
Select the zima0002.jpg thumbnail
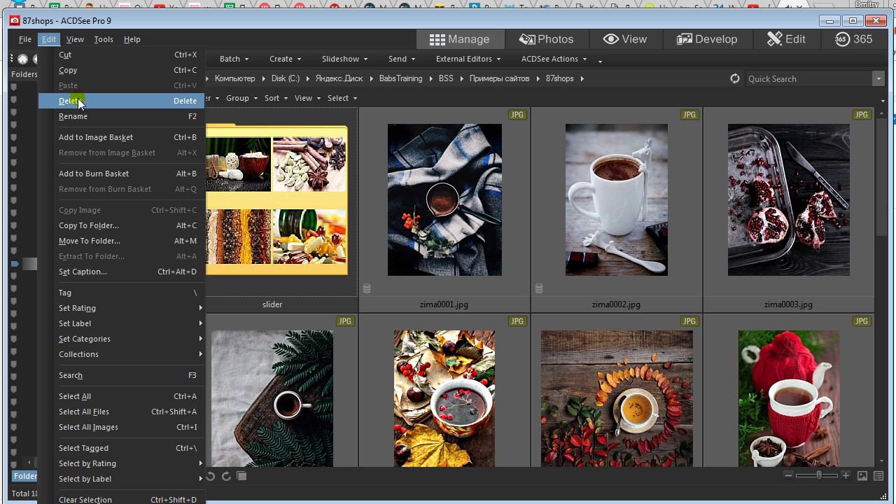pos(616,200)
